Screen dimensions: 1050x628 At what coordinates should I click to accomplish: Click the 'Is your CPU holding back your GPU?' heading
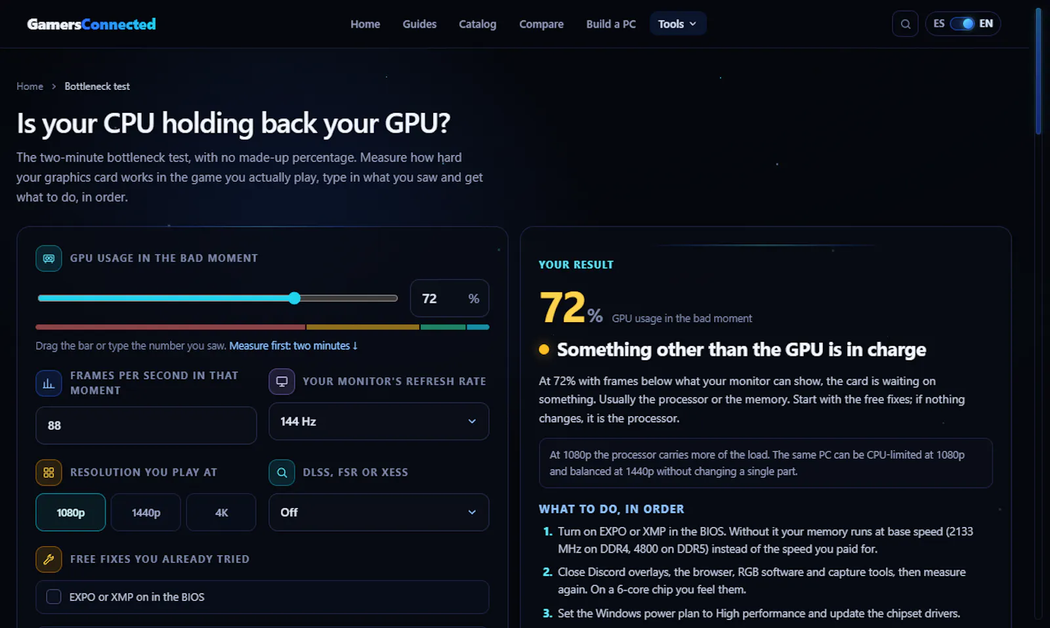234,123
